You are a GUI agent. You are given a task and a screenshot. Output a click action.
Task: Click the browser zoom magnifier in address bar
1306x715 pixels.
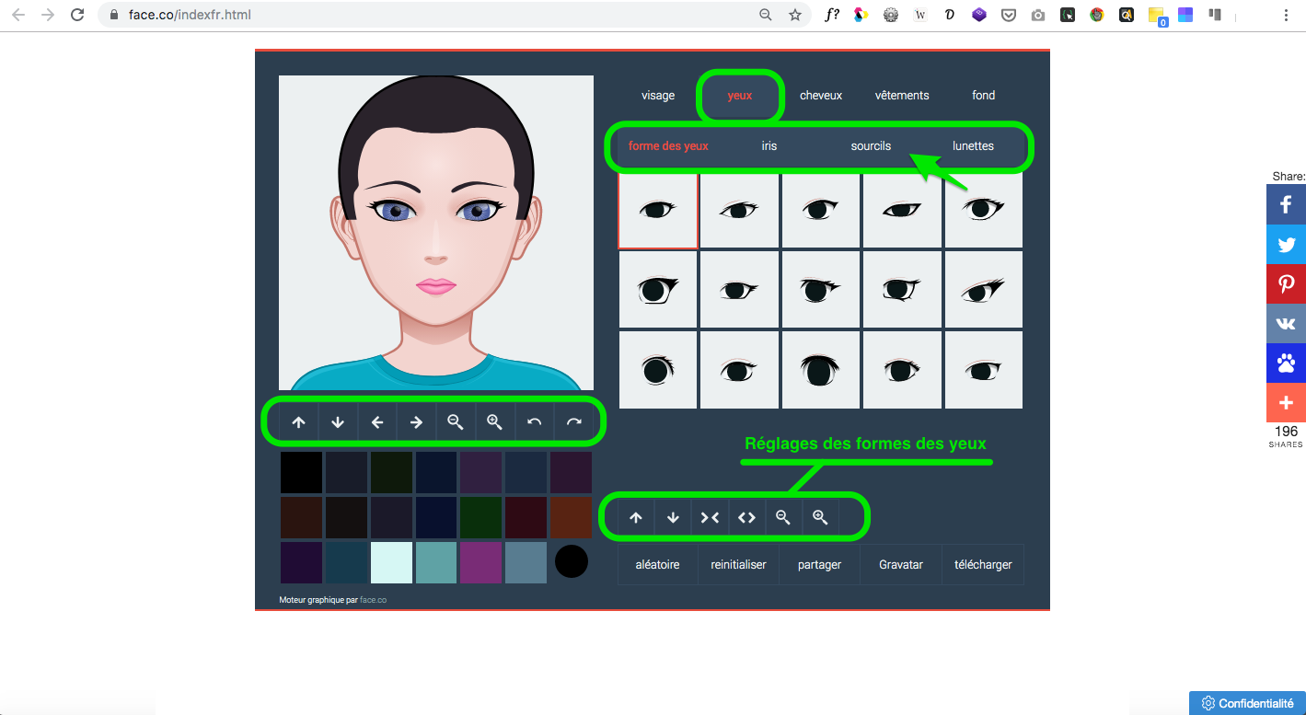click(766, 15)
